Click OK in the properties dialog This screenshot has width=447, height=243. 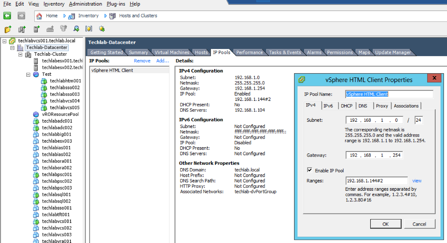pos(386,224)
